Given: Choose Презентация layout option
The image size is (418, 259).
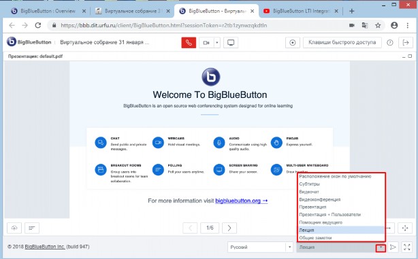Looking at the screenshot, I should click(x=341, y=207).
